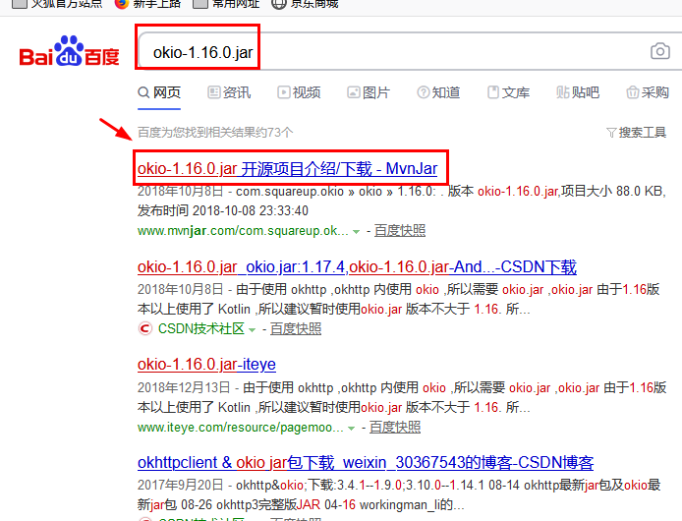Select the 网页 tab
The width and height of the screenshot is (682, 521).
click(x=159, y=92)
